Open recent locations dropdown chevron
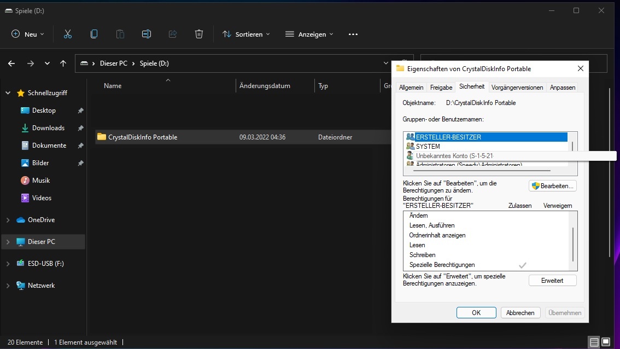 pyautogui.click(x=47, y=63)
